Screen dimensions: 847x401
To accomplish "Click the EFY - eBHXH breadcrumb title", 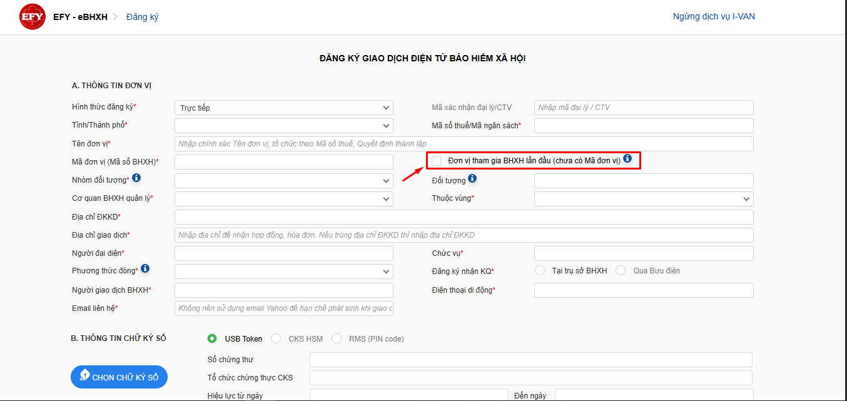I will (x=81, y=17).
